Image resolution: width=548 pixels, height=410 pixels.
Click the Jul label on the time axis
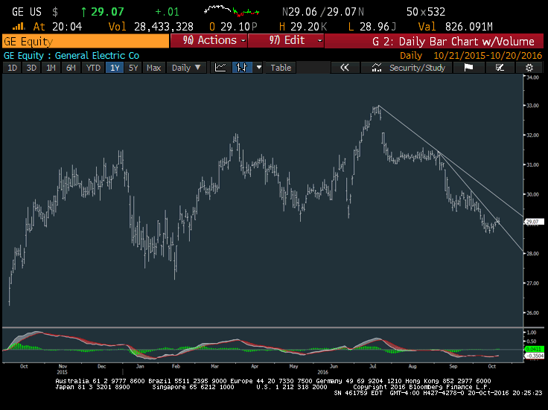pos(373,366)
